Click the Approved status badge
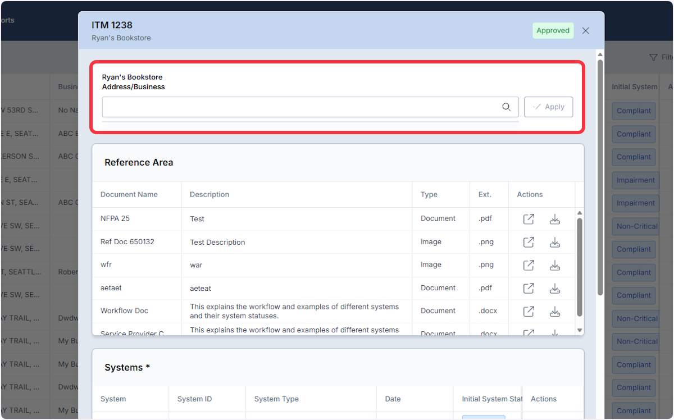Screen dimensions: 674x420 (553, 31)
